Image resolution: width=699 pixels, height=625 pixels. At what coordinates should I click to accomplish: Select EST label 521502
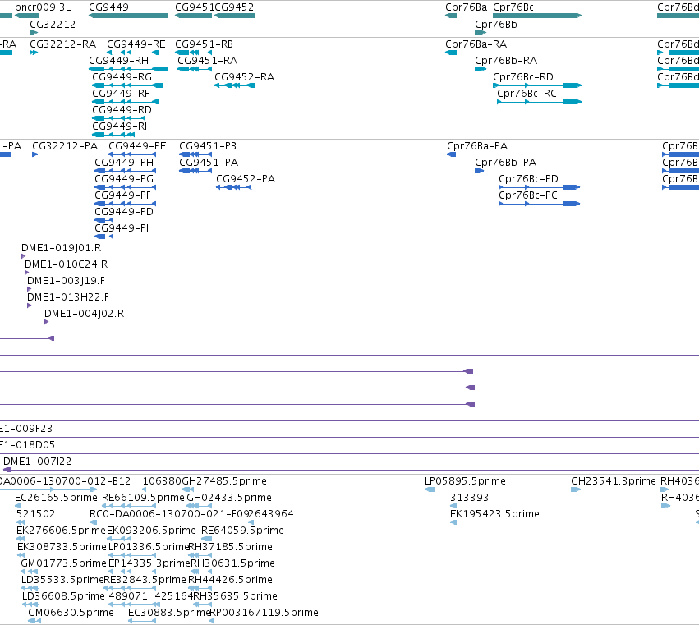point(35,514)
